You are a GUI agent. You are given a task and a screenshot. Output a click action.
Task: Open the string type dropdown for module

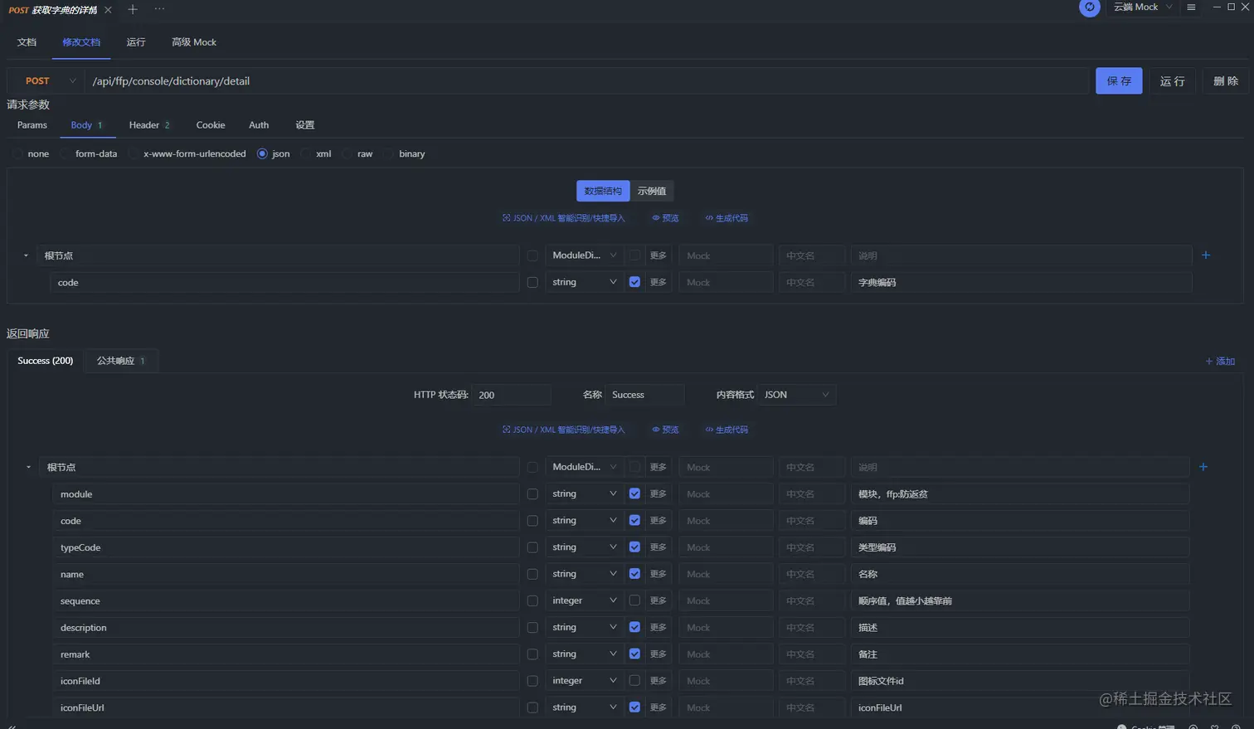coord(584,493)
